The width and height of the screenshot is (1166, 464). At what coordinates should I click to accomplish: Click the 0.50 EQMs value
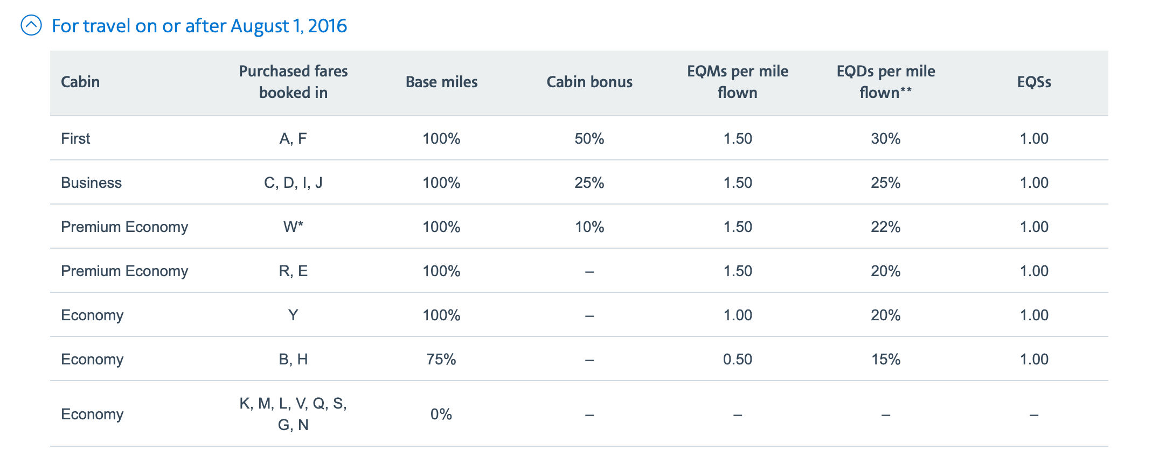[x=737, y=359]
